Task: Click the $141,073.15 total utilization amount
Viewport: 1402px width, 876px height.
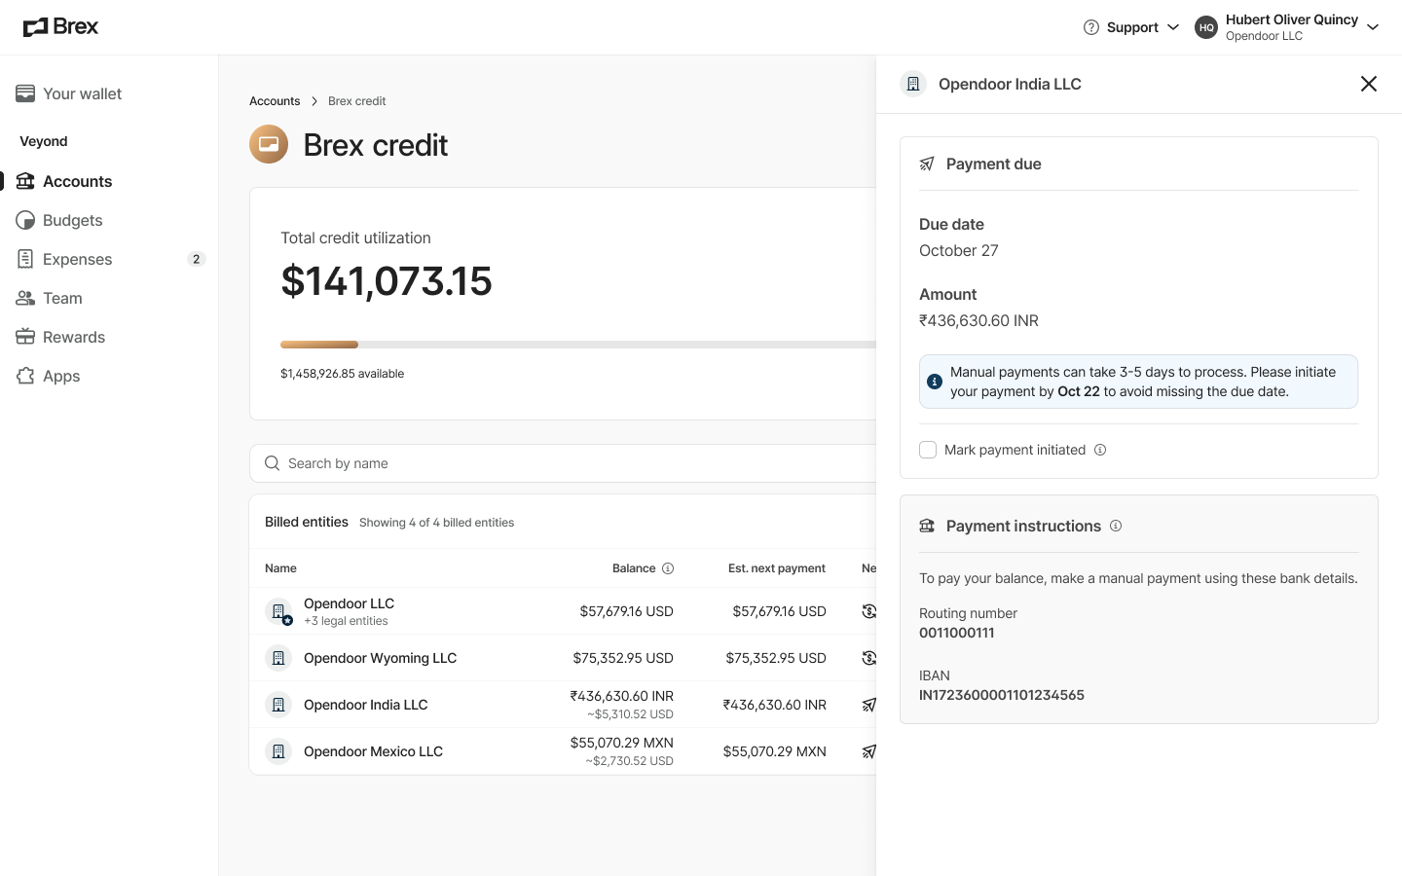Action: click(387, 281)
